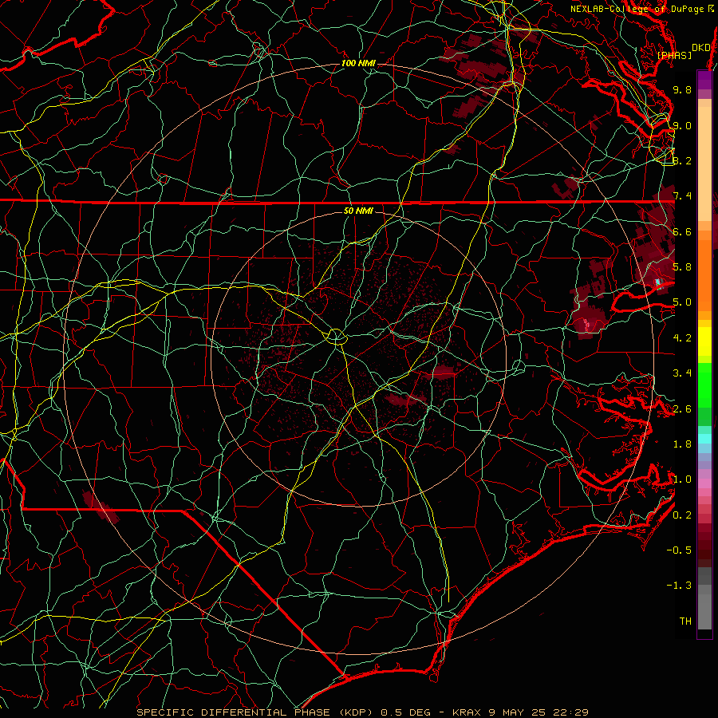Click the DKD label above color scale

click(x=701, y=48)
